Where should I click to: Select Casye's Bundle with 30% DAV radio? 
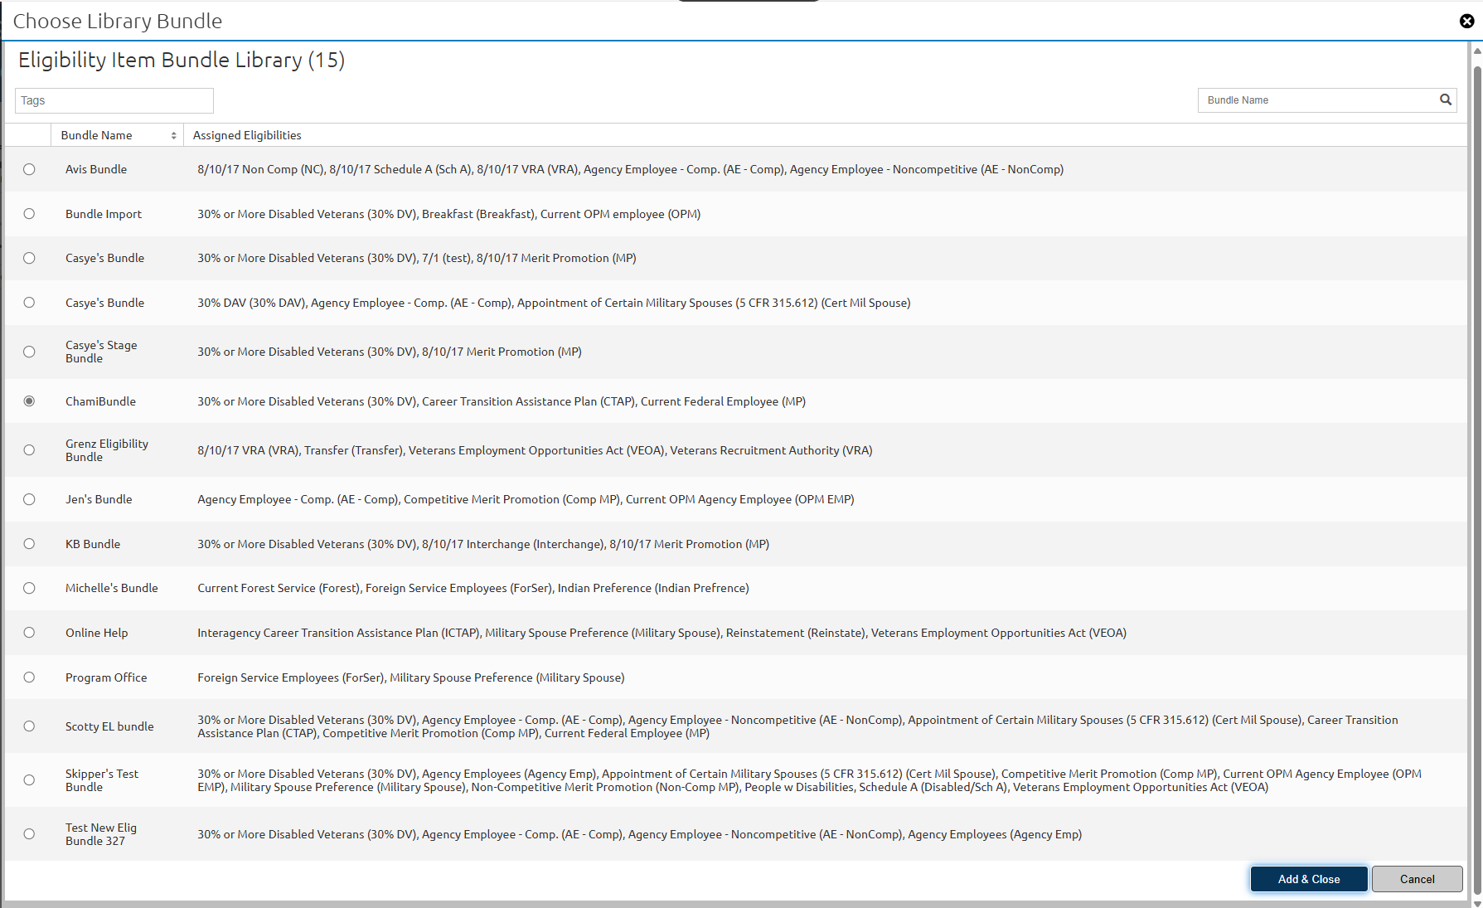click(x=29, y=303)
